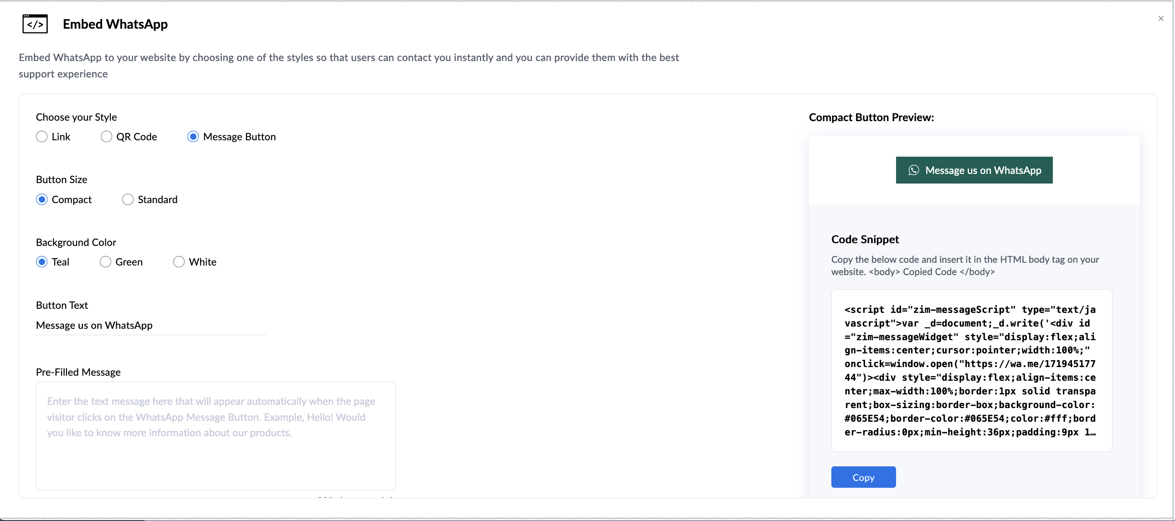Click the embed code icon beside title
This screenshot has height=521, width=1175.
click(35, 24)
